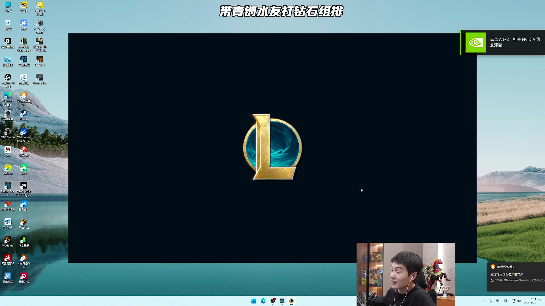This screenshot has height=306, width=545.
Task: Open the Tcomas desktop shortcut
Action: pos(40,79)
